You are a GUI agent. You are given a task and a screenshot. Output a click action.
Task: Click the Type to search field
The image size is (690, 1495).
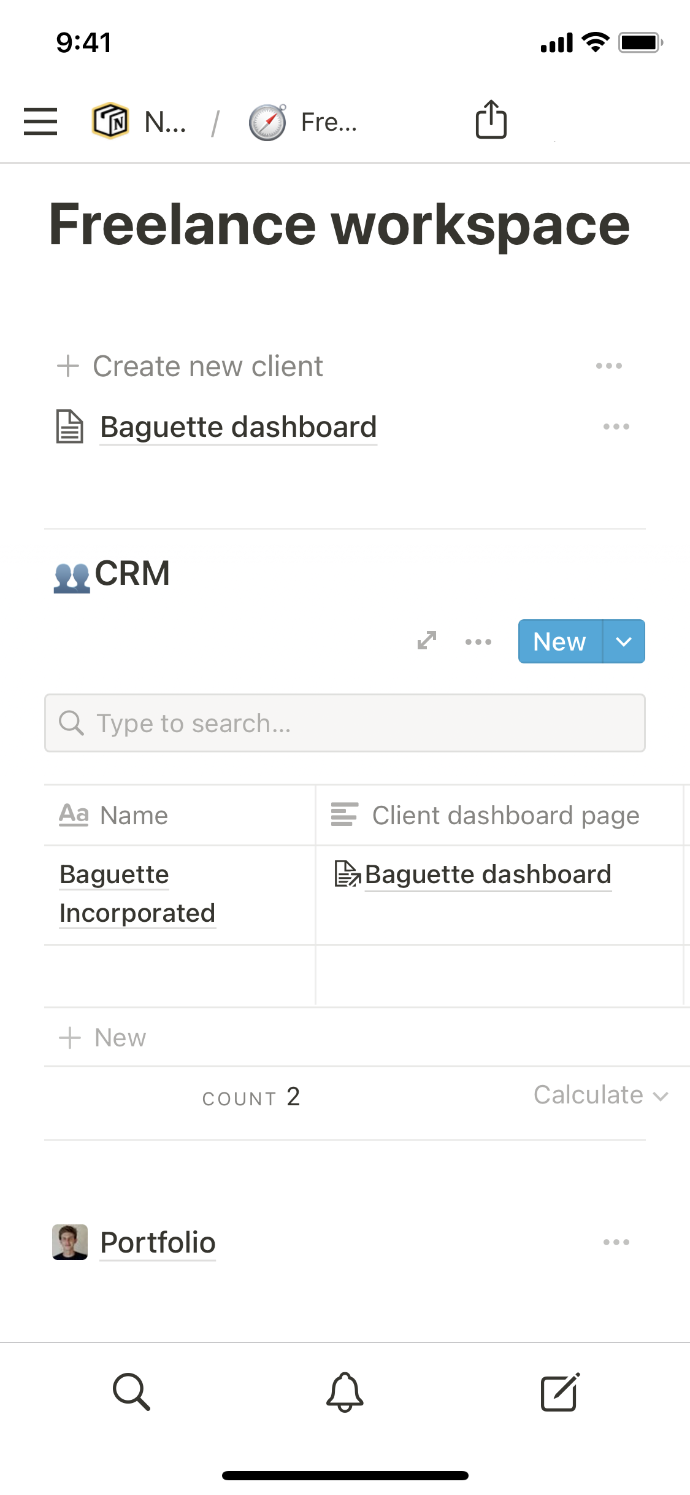pyautogui.click(x=345, y=723)
